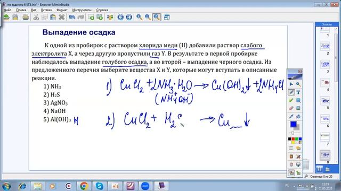Open Skype from the taskbar

[100, 186]
